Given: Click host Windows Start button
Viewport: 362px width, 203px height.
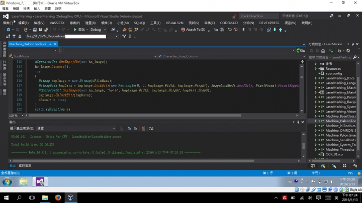Looking at the screenshot, I should click(x=7, y=197).
